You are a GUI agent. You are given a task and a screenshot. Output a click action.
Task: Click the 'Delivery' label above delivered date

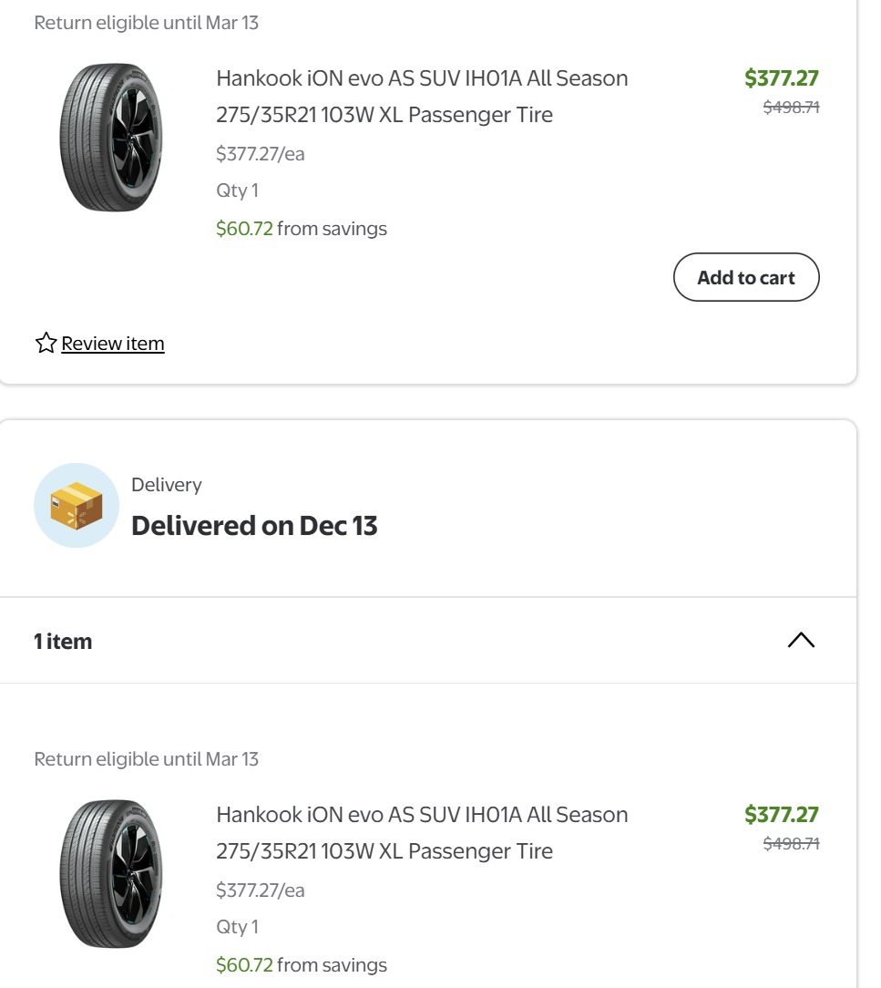click(x=167, y=485)
